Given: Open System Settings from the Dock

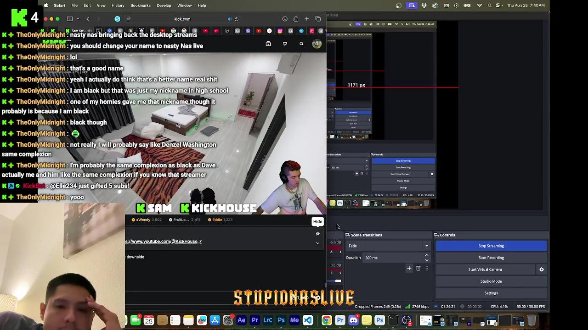Looking at the screenshot, I should pos(228,320).
